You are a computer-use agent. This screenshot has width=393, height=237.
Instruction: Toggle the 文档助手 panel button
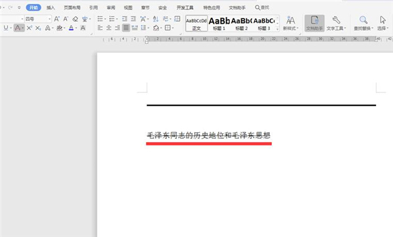314,23
